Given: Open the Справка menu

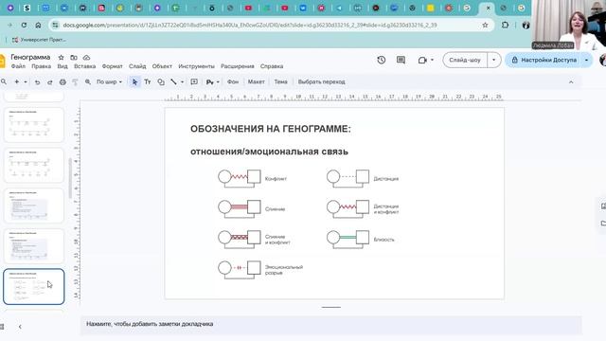Looking at the screenshot, I should (272, 66).
